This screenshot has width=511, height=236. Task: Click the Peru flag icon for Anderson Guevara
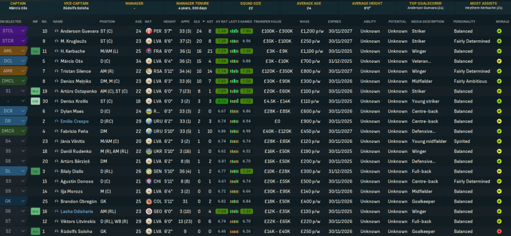(x=149, y=31)
